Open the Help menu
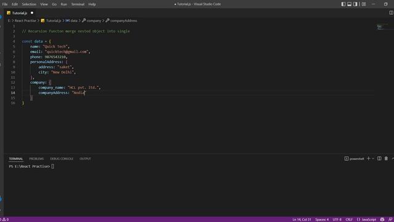394x222 pixels. (x=92, y=4)
